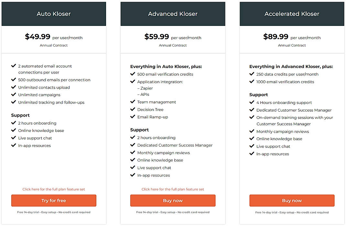
Task: Select the Accelerated Kloser plan header
Action: click(292, 14)
